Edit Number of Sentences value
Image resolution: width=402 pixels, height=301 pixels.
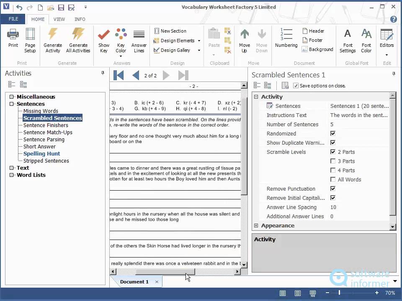(x=358, y=125)
